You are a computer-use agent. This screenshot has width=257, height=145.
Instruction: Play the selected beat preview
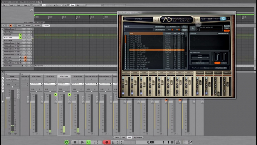(x=193, y=28)
